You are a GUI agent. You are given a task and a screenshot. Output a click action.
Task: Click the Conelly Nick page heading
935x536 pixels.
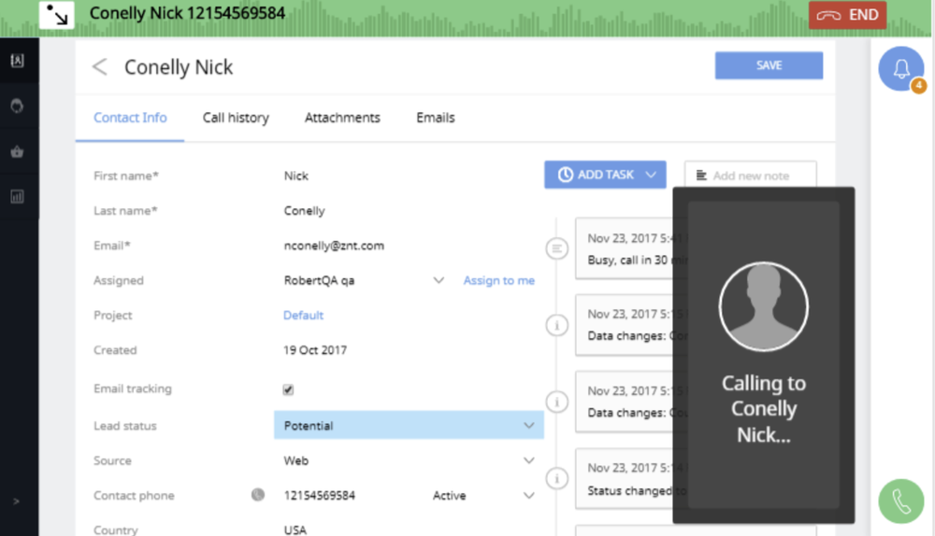tap(179, 67)
